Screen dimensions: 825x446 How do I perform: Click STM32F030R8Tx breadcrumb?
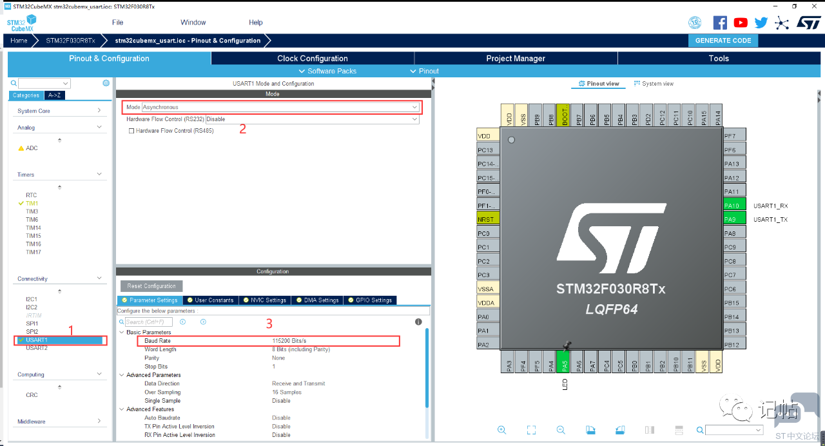tap(70, 41)
